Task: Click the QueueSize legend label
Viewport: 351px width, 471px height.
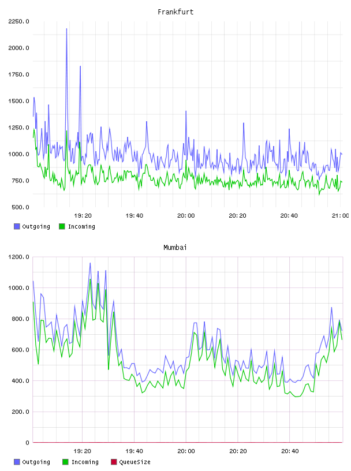Action: [x=135, y=462]
